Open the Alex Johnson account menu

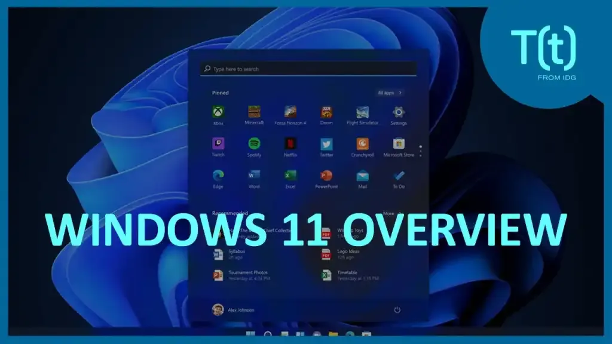pos(233,310)
